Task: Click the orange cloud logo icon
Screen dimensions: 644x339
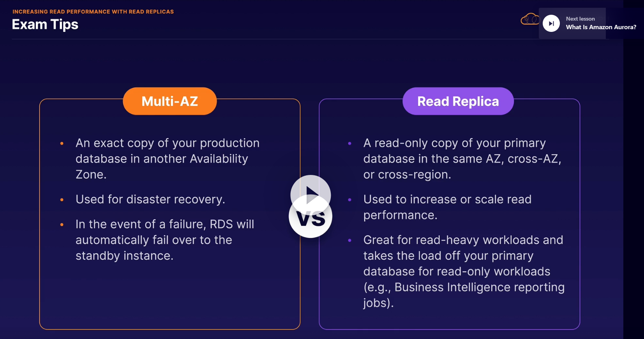Action: tap(530, 19)
